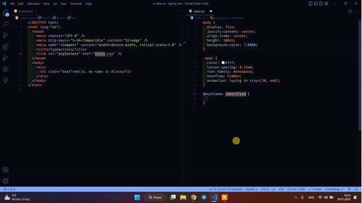Follow the style.css href link in index.html
362x203 pixels.
click(x=104, y=54)
